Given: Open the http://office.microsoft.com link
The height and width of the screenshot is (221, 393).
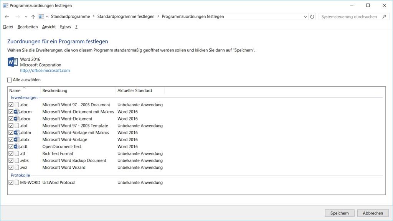Looking at the screenshot, I should pyautogui.click(x=45, y=71).
